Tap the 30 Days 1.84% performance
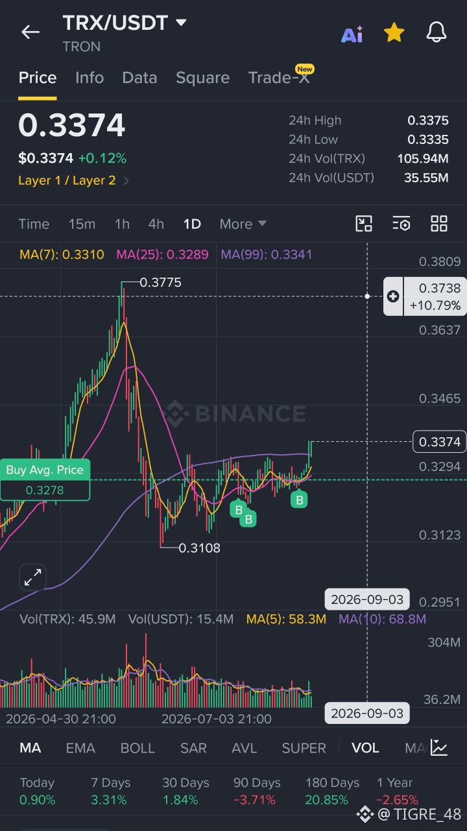The image size is (467, 831). 185,791
